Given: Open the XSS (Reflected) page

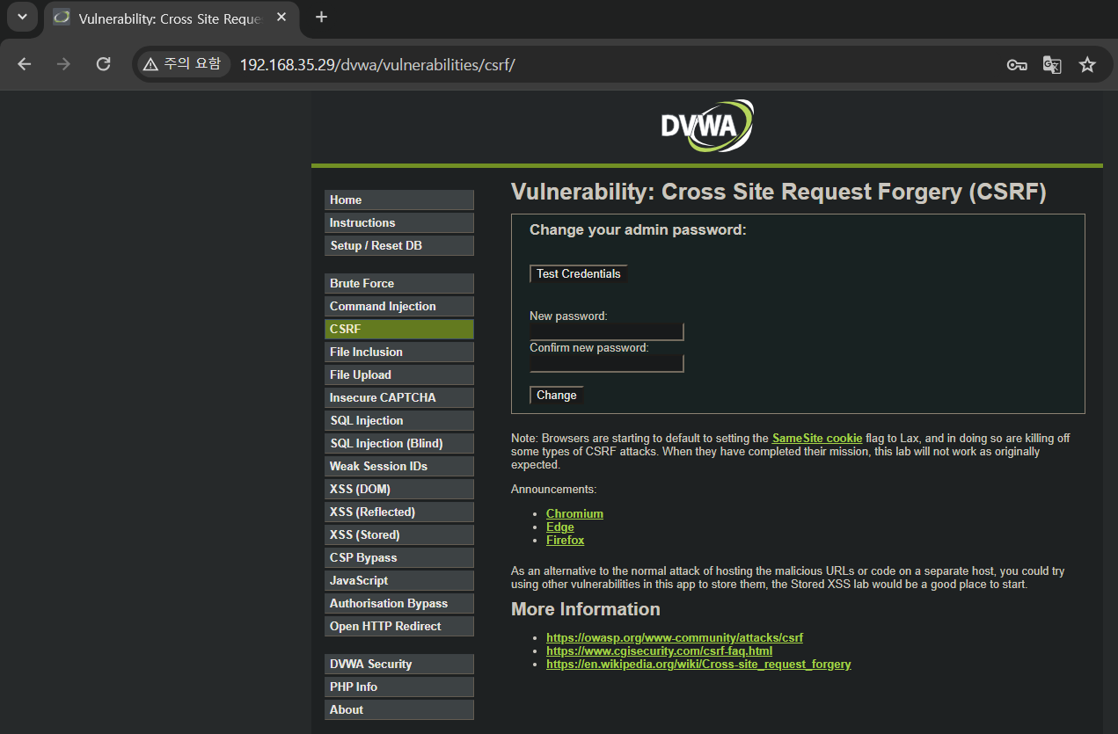Looking at the screenshot, I should click(398, 512).
